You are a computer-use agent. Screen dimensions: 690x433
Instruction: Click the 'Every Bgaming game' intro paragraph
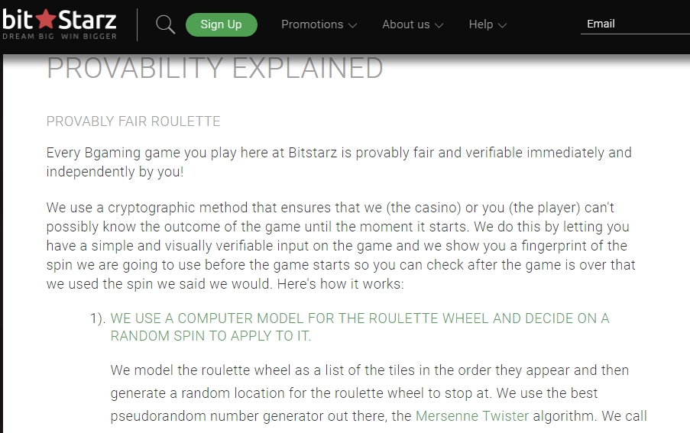tap(339, 162)
